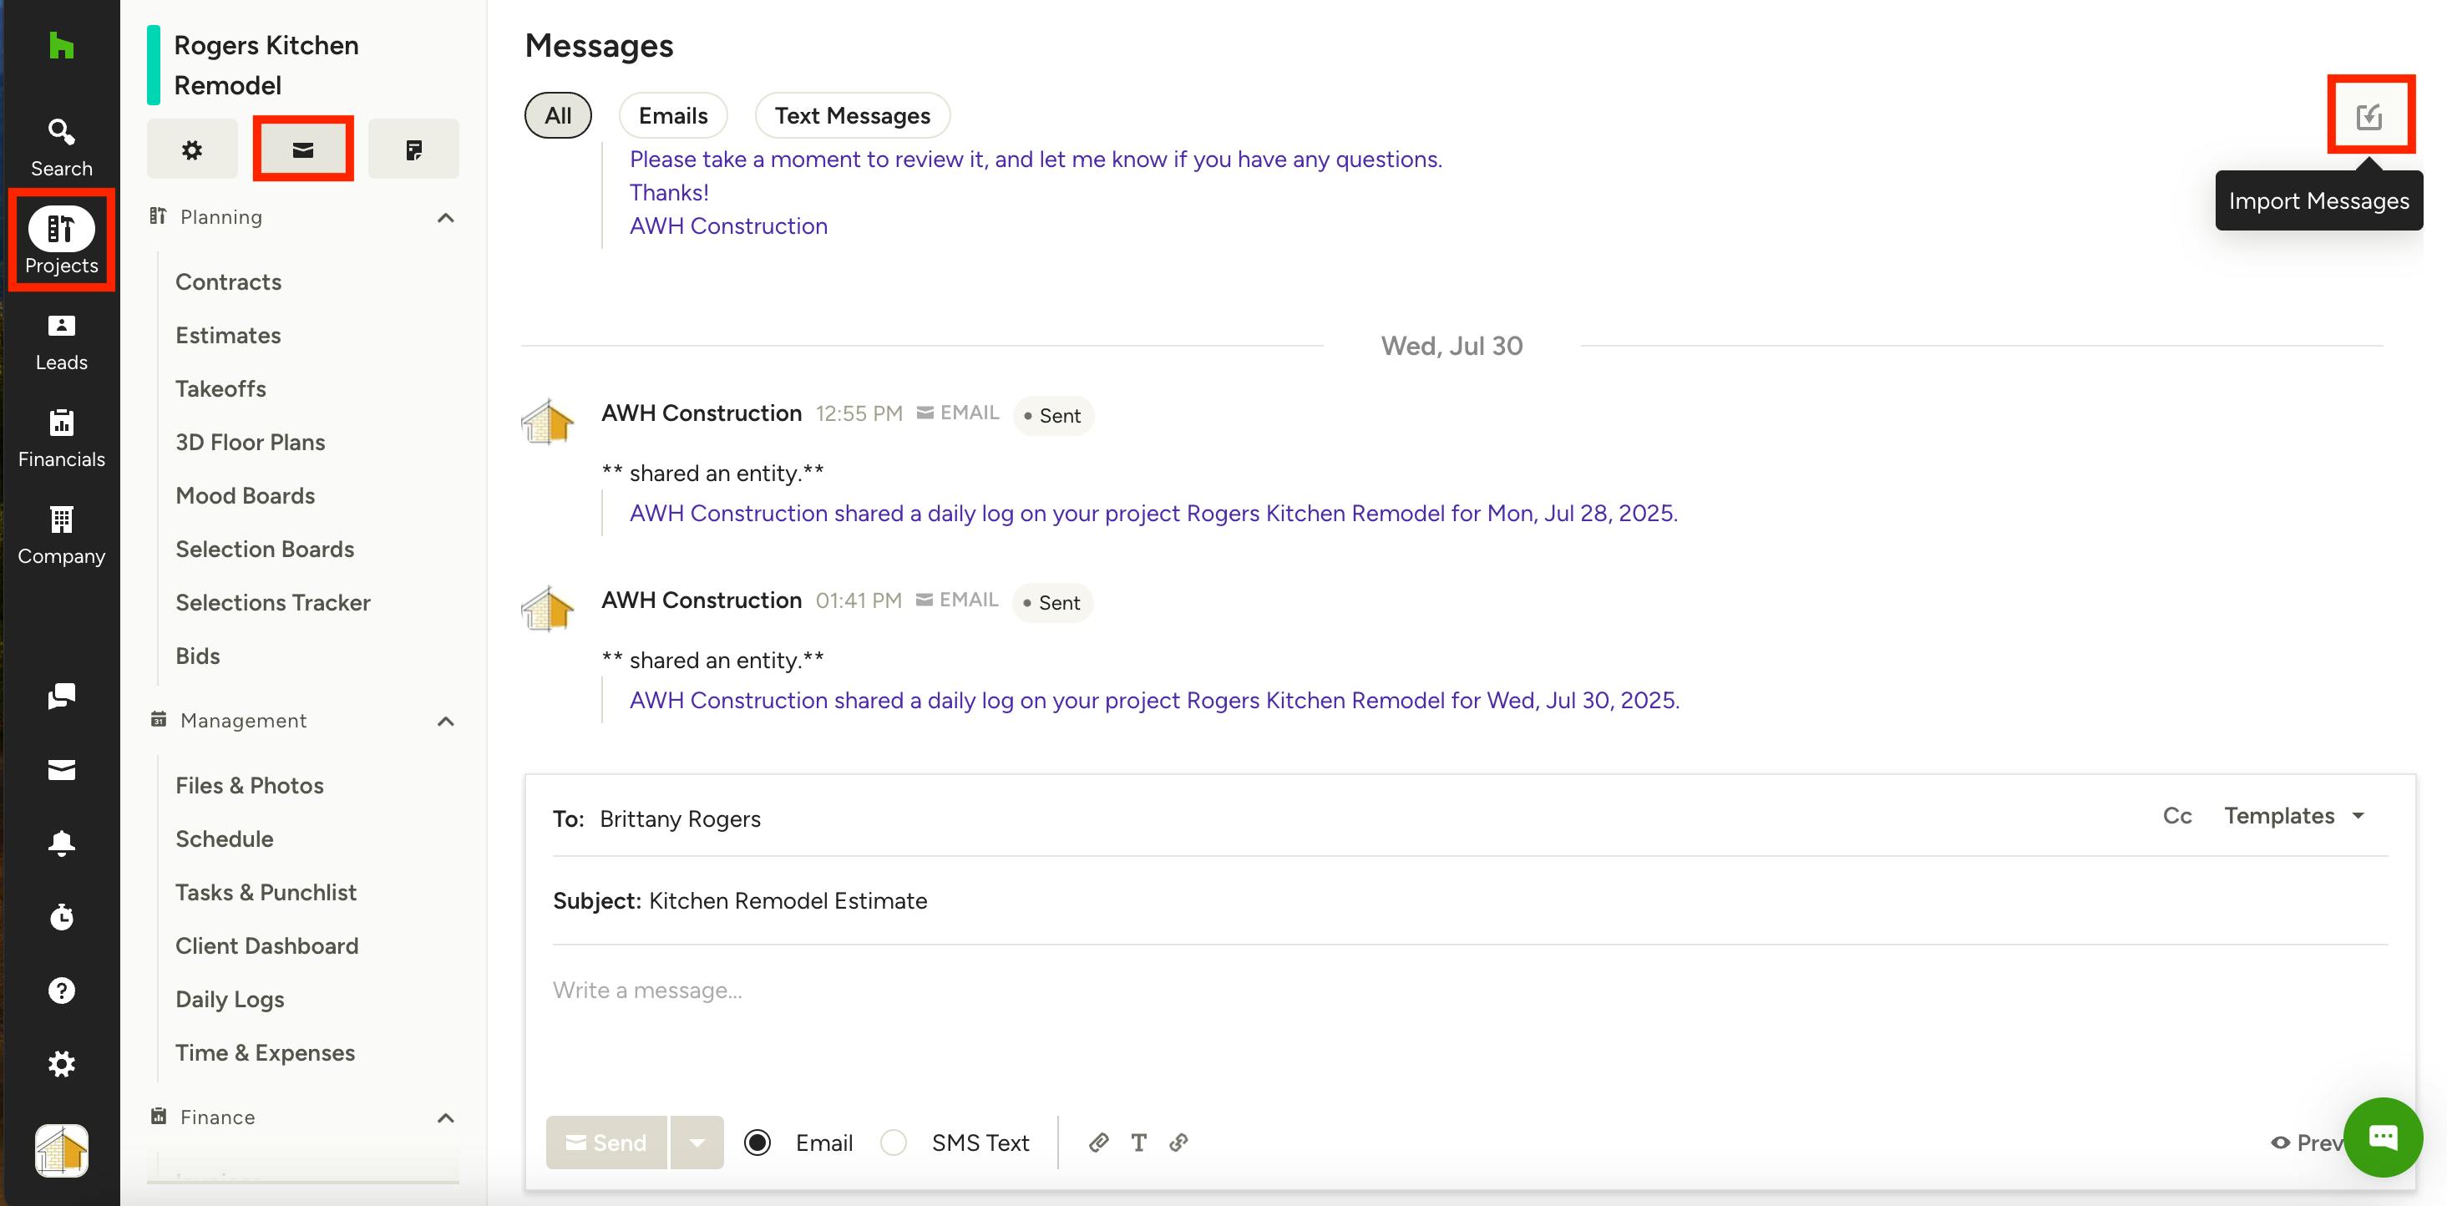Open the time tracker stopwatch icon

61,916
